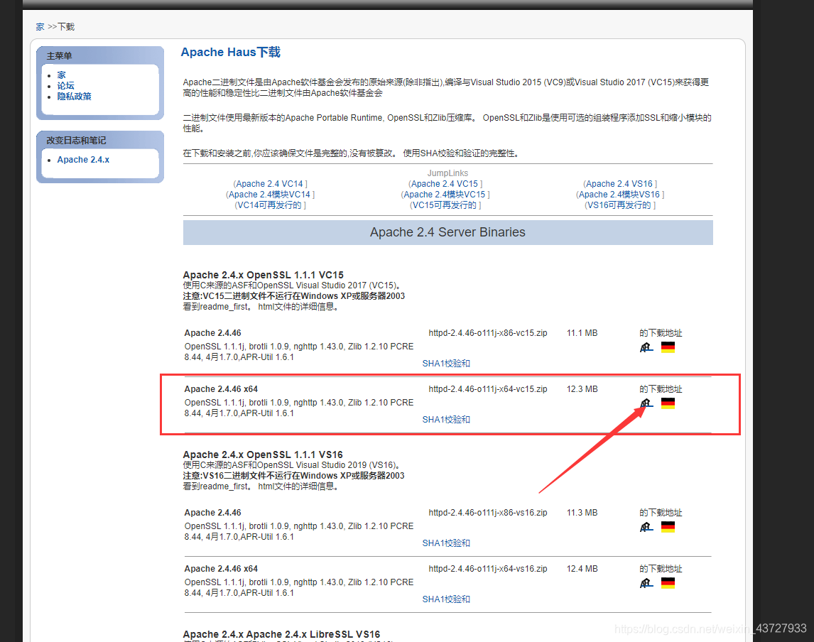This screenshot has height=642, width=814.
Task: Click the 11.1 MB file size
Action: (582, 332)
